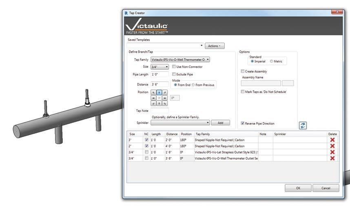
Task: Click the Cancel button
Action: (326, 188)
